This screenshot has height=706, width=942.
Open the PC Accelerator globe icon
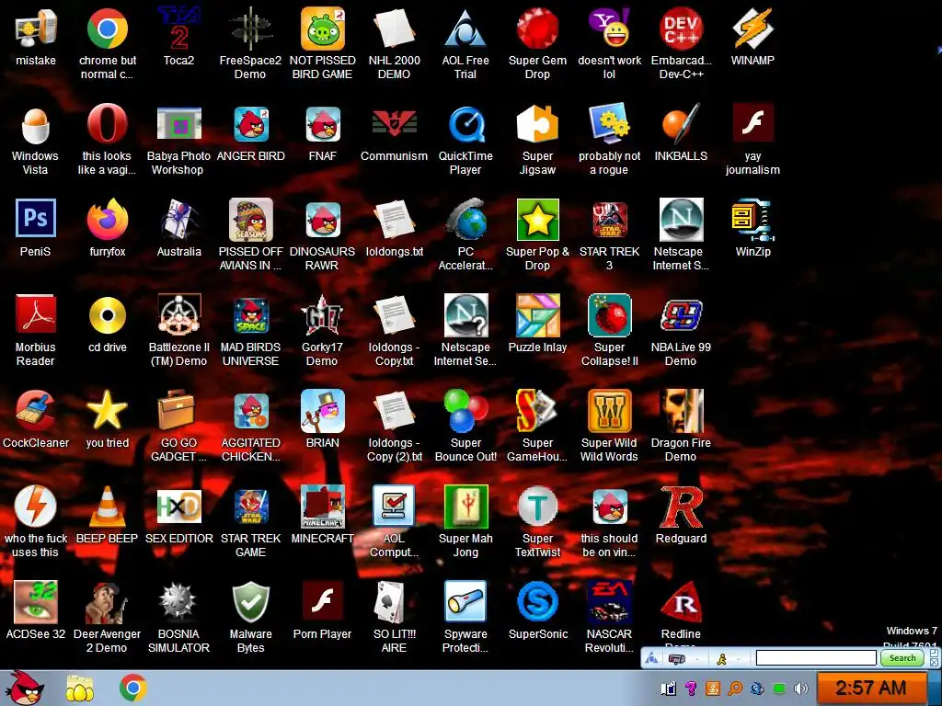[465, 220]
